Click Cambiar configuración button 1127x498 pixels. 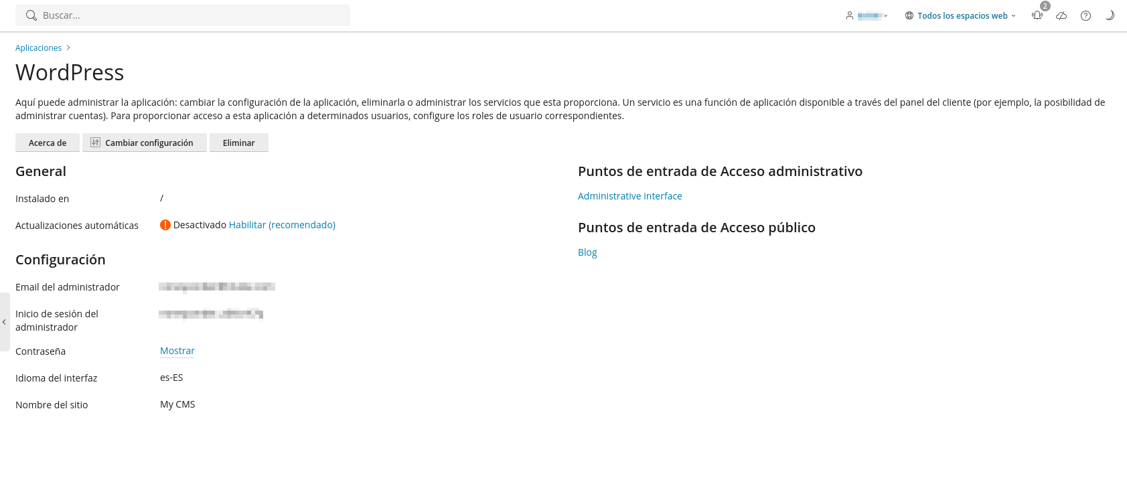point(145,143)
